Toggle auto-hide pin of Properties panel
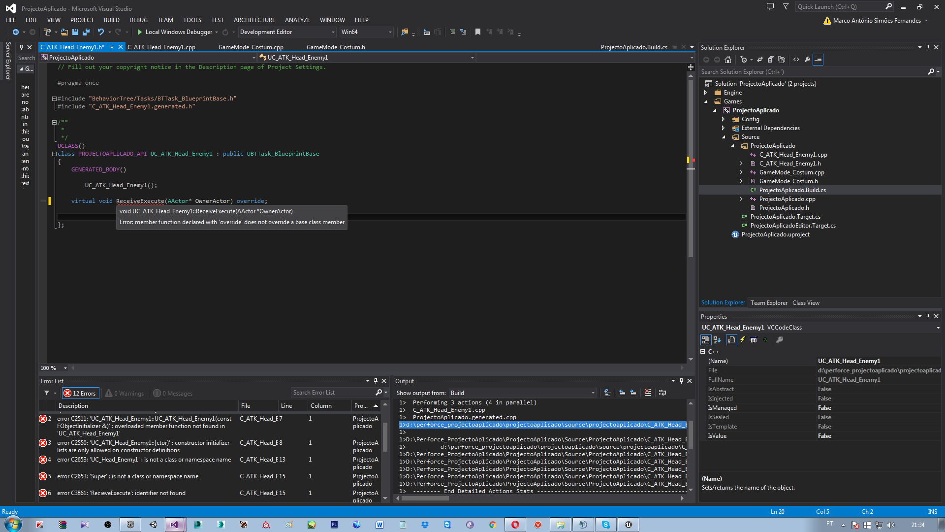This screenshot has width=945, height=532. click(928, 316)
